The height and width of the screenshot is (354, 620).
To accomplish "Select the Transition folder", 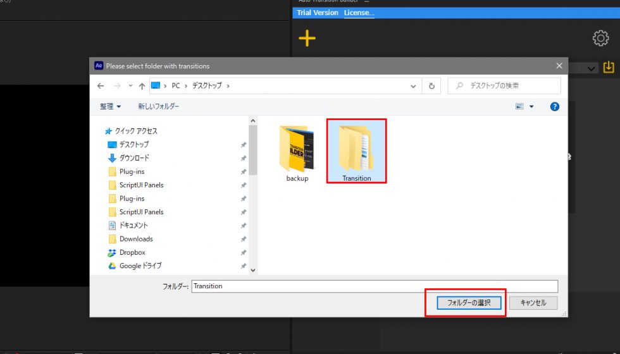I will (357, 151).
